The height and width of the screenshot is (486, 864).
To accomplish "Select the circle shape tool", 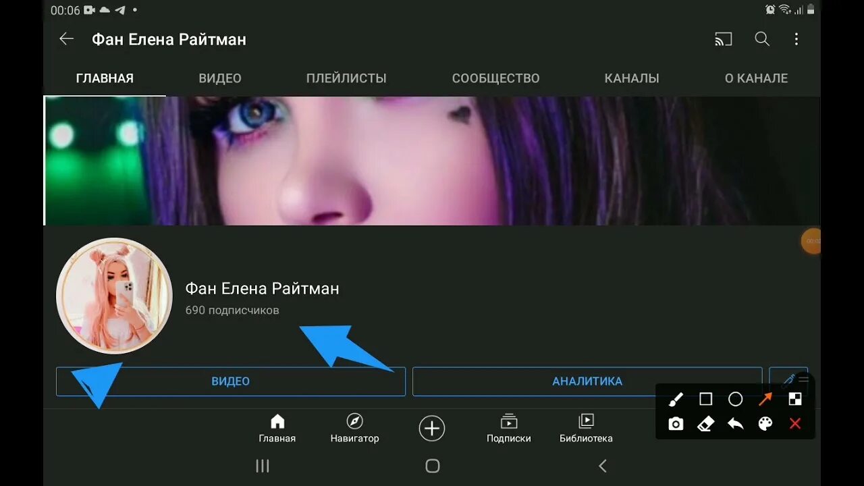I will click(736, 400).
